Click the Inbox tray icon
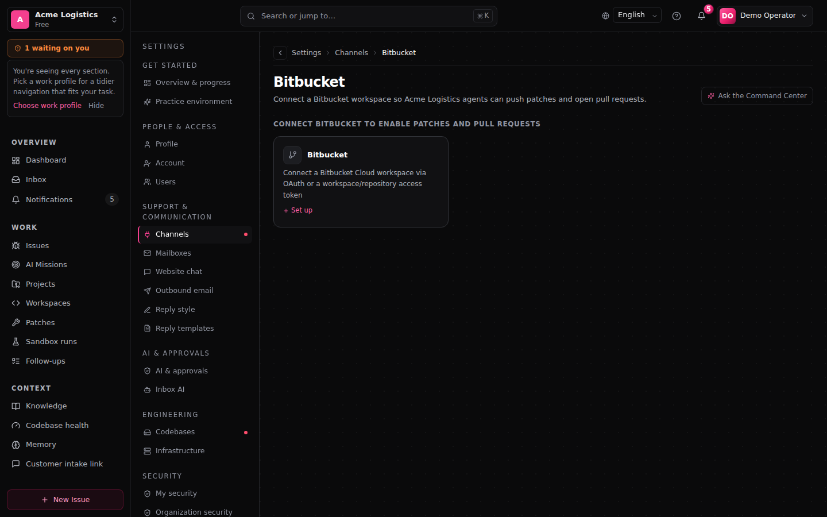Screen dimensions: 827x517 click(16, 180)
